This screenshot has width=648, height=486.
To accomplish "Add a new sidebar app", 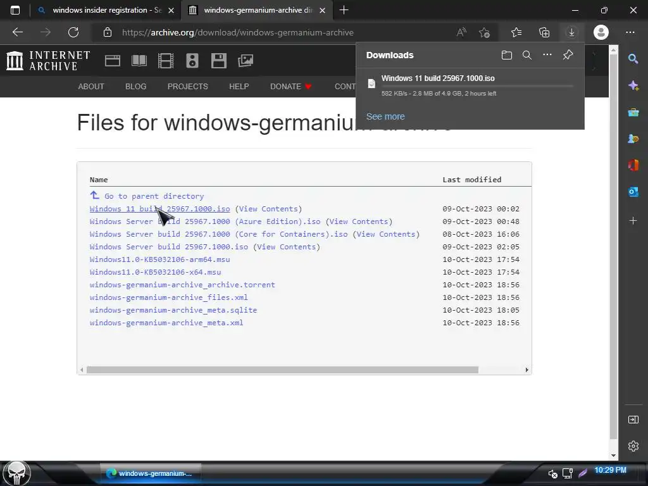I will click(633, 221).
